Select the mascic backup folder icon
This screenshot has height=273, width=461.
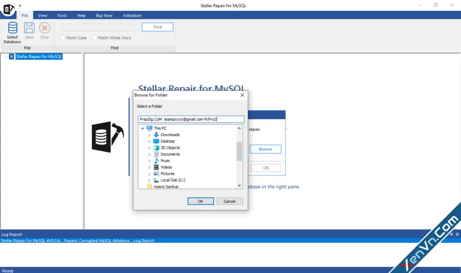[149, 186]
